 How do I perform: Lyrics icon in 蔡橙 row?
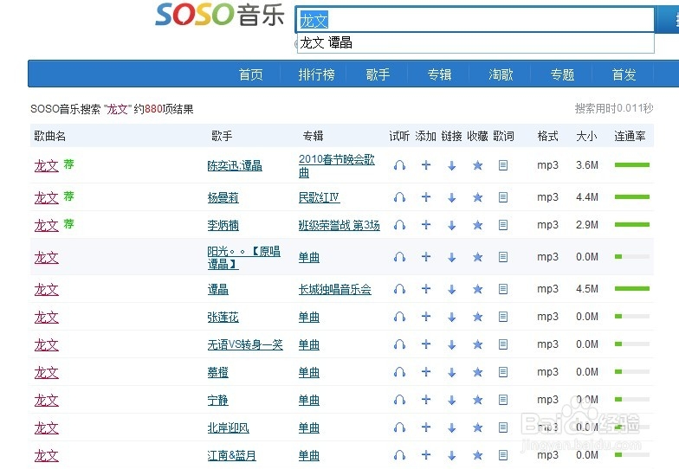(503, 372)
